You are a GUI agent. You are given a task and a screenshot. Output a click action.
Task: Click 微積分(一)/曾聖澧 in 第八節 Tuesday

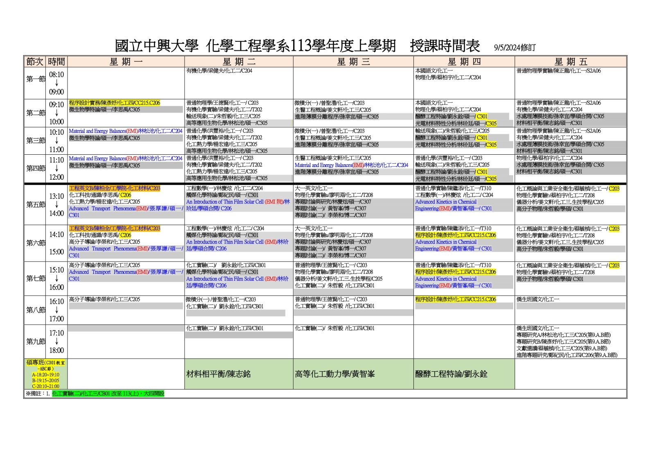(x=221, y=299)
